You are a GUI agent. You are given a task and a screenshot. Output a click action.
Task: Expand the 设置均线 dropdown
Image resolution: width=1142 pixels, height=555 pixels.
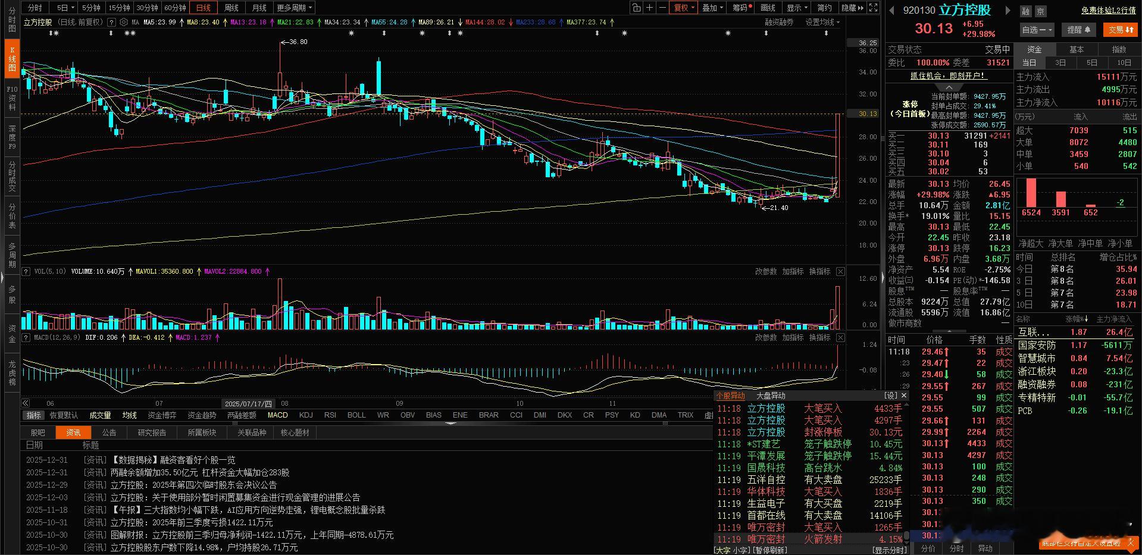tap(822, 22)
